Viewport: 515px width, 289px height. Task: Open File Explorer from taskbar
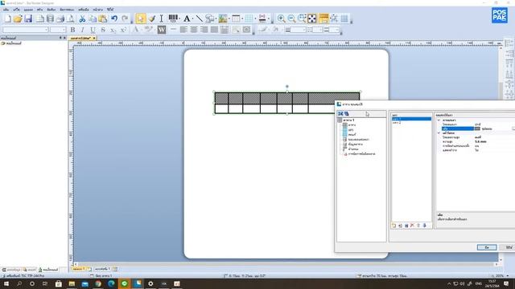click(x=72, y=283)
